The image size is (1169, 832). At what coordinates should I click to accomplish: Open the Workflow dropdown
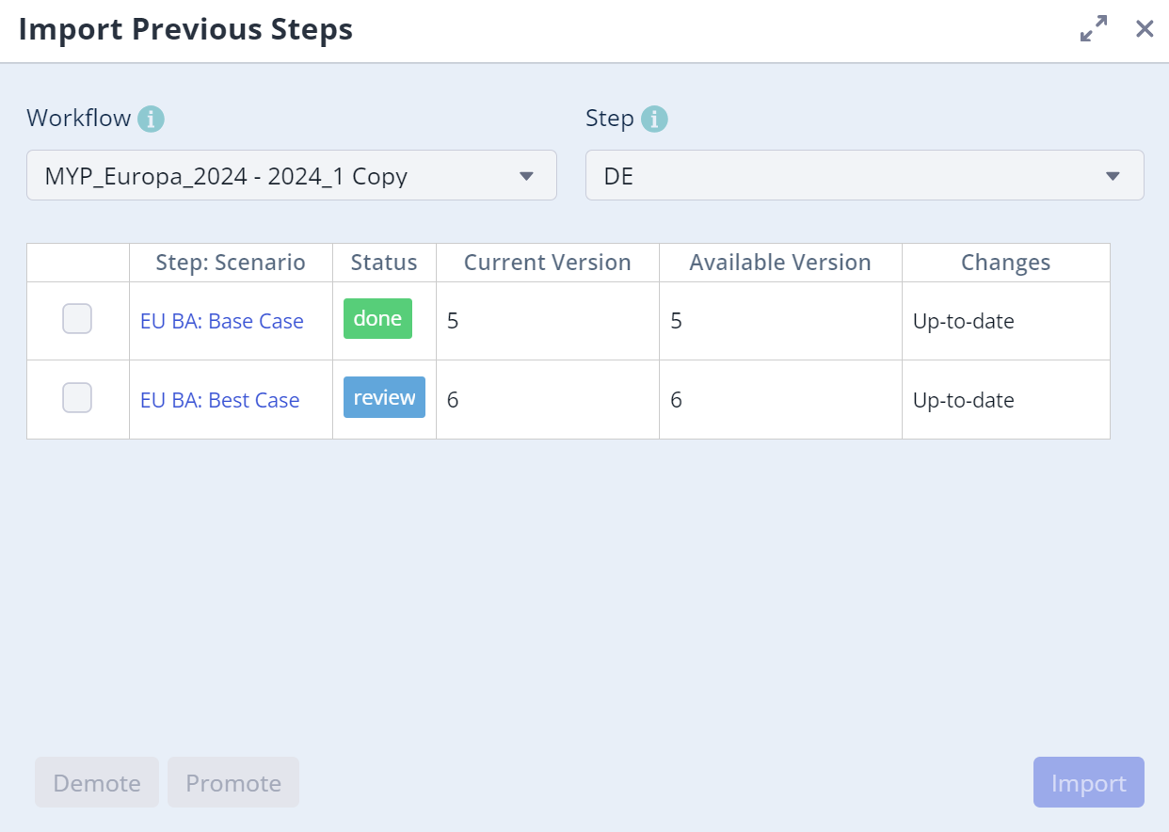coord(292,176)
